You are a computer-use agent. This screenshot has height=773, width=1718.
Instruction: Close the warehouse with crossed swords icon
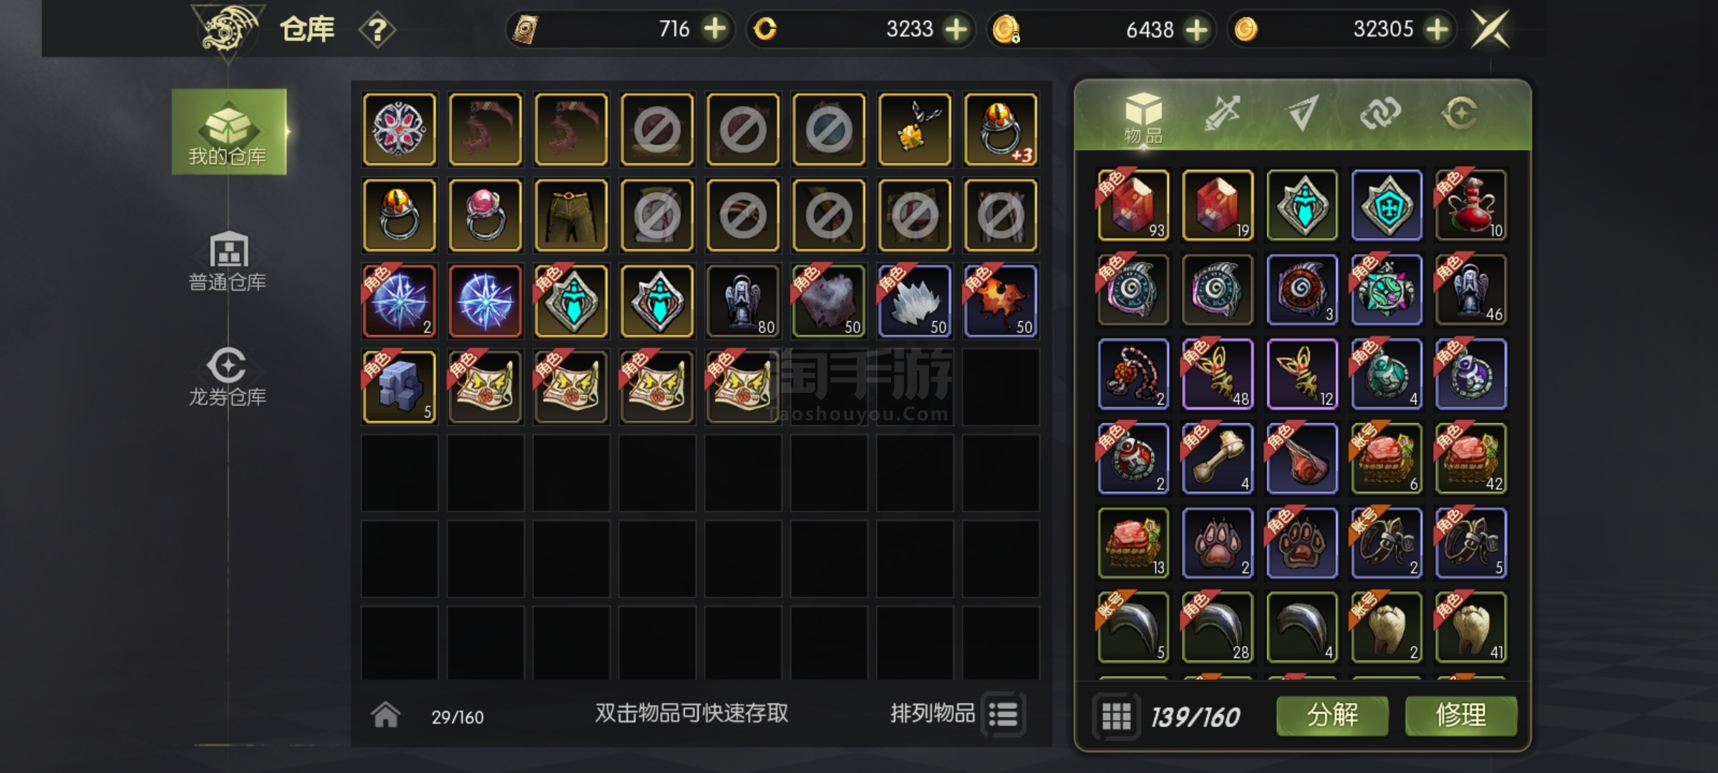coord(1490,29)
